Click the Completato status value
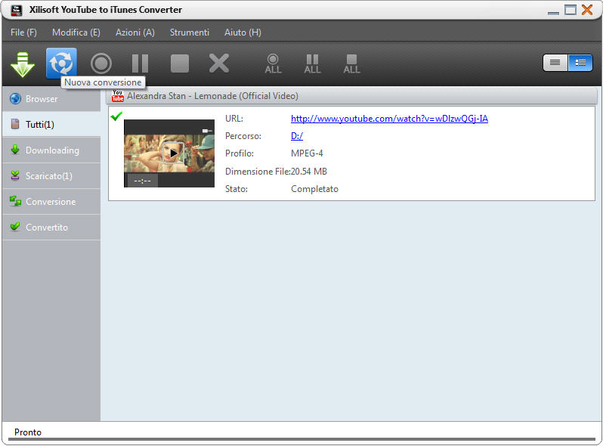The width and height of the screenshot is (603, 446). pos(314,189)
